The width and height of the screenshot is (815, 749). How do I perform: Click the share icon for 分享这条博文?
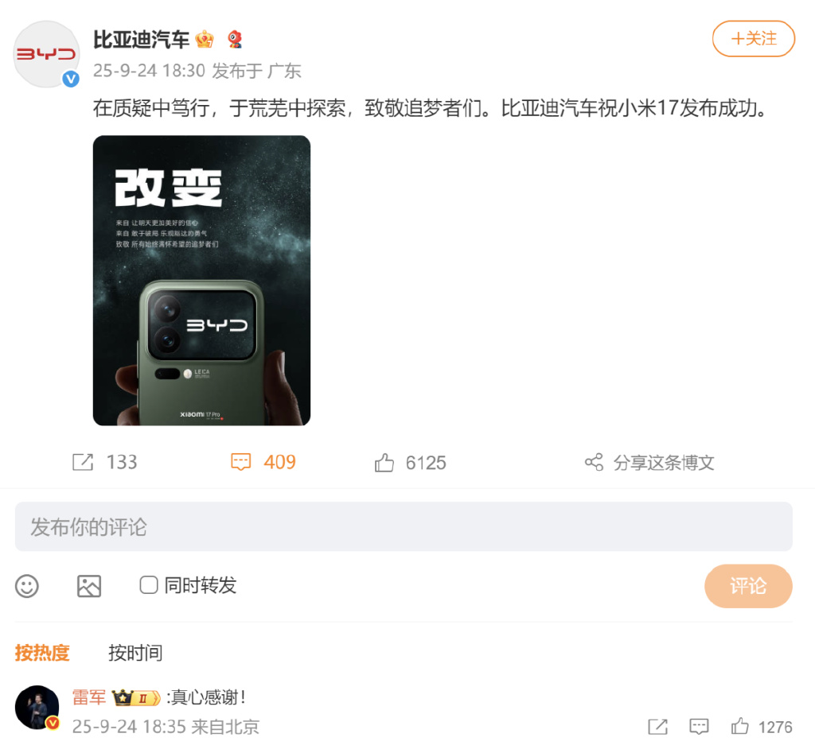coord(594,462)
